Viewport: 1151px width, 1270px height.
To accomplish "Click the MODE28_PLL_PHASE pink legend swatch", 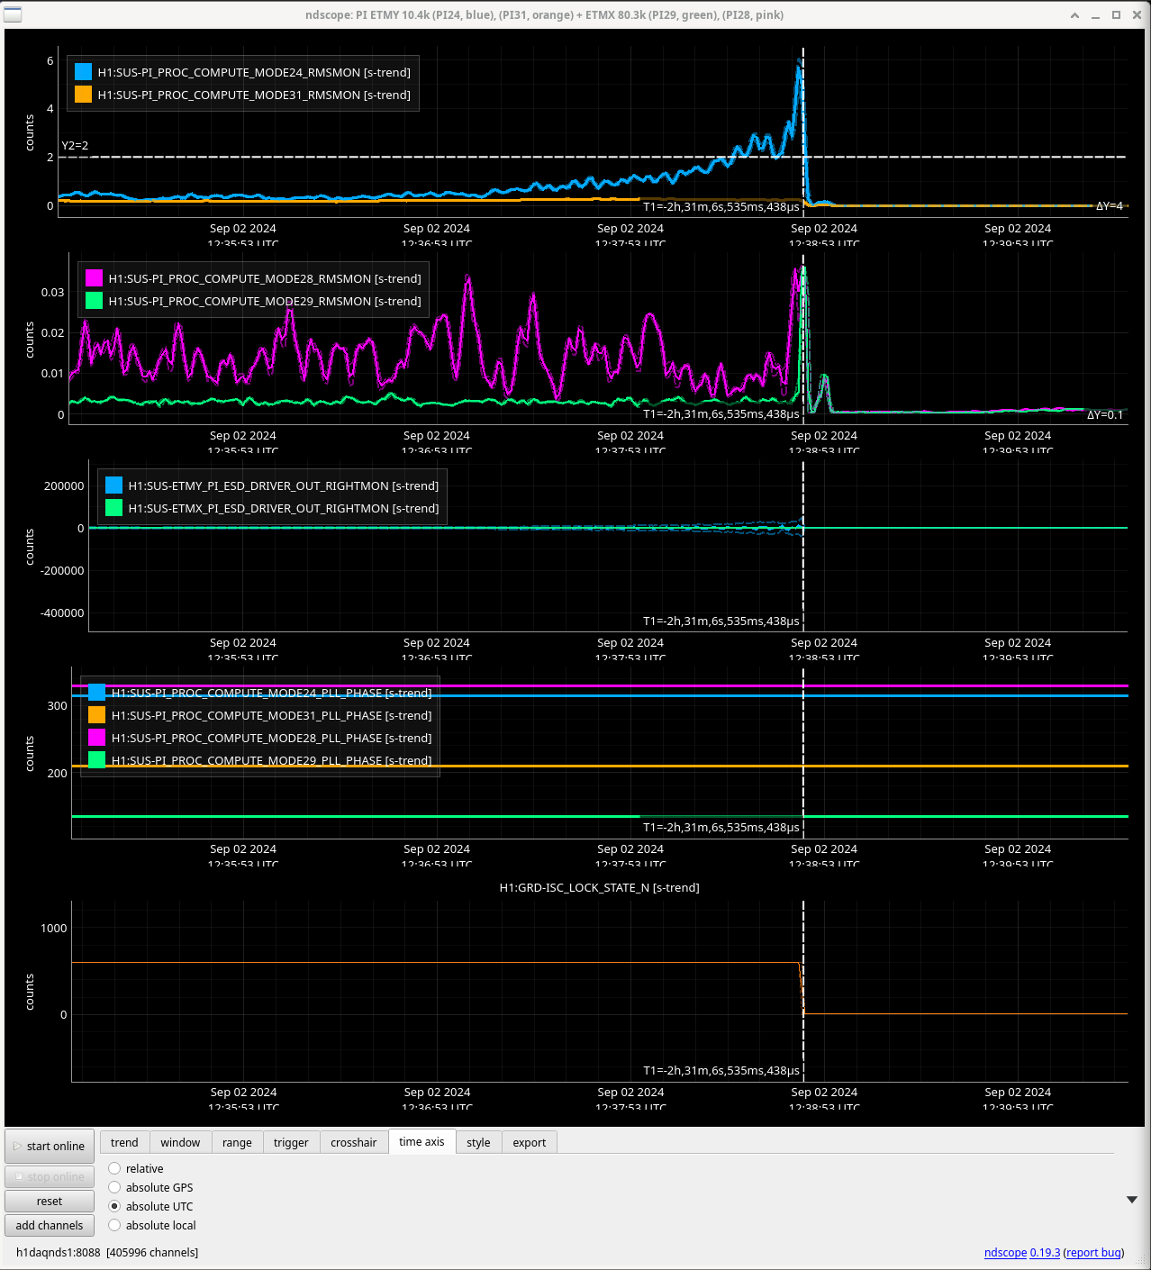I will coord(96,738).
